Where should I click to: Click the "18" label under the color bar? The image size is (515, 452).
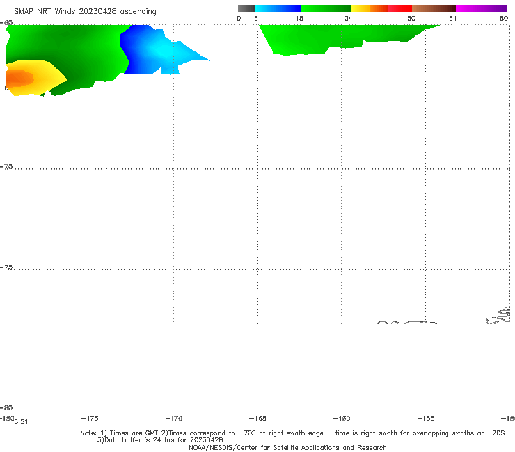pos(299,18)
